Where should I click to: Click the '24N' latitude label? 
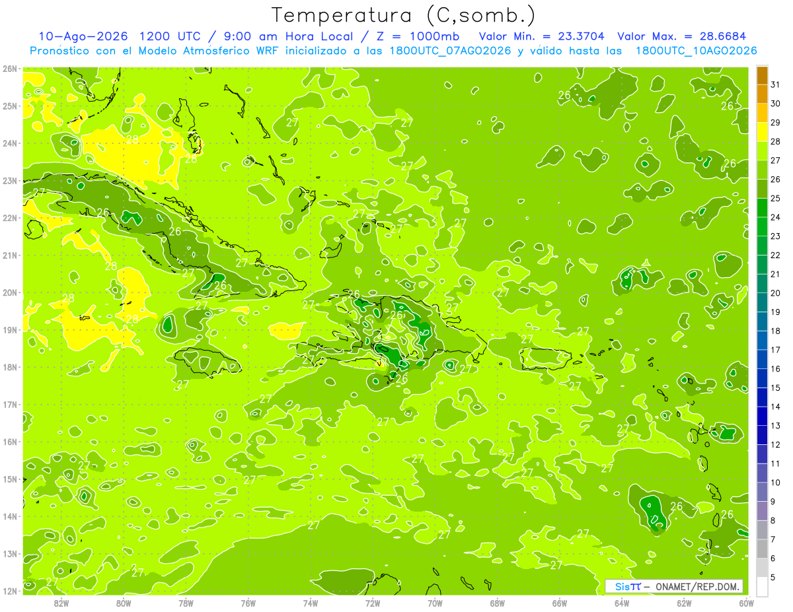(x=9, y=143)
